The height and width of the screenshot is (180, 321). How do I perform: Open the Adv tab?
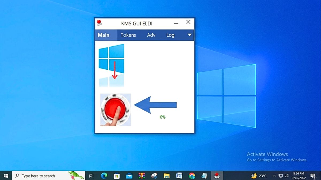(151, 35)
